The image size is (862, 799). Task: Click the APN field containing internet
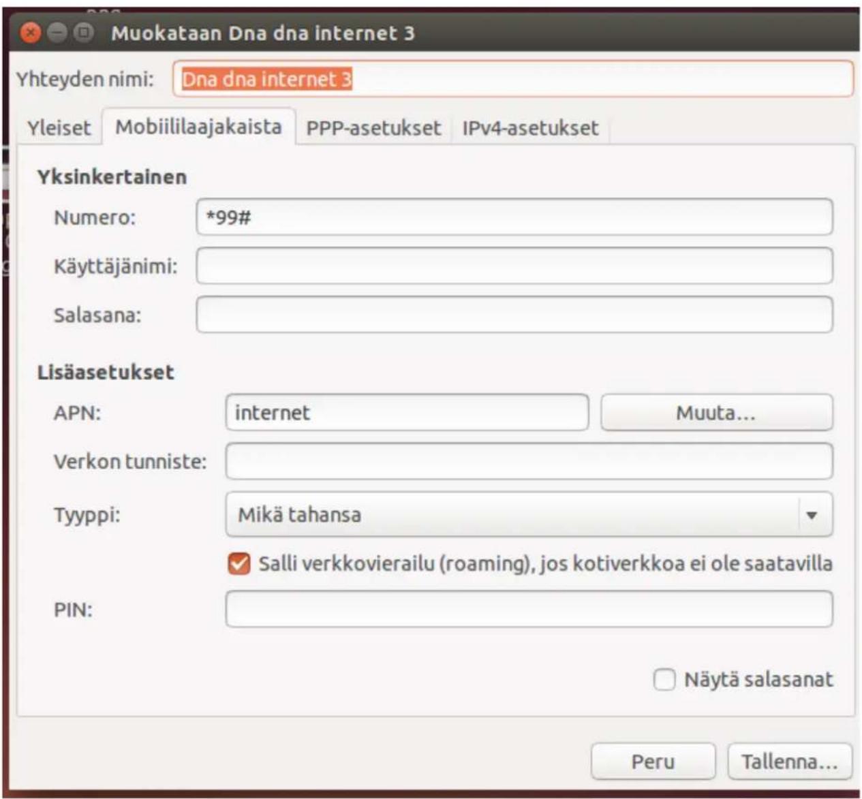pos(407,412)
